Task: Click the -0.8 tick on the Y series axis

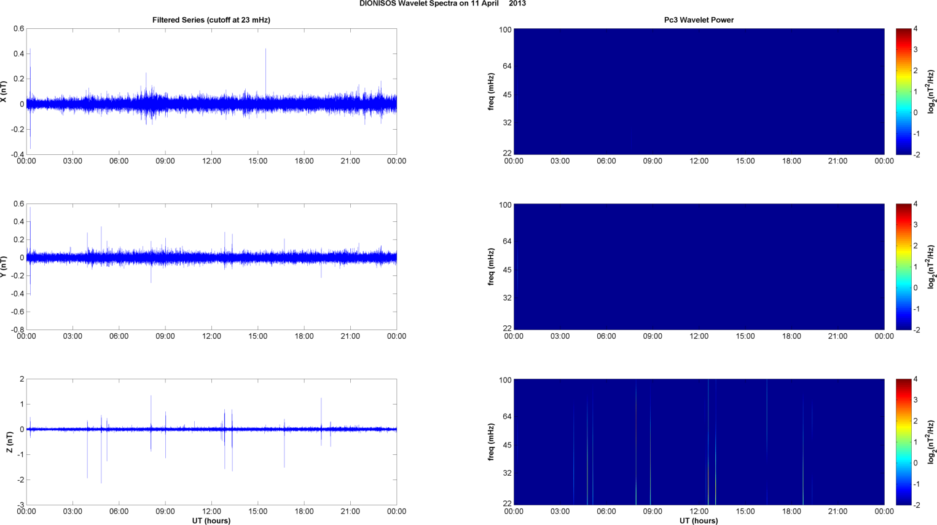Action: coord(17,330)
